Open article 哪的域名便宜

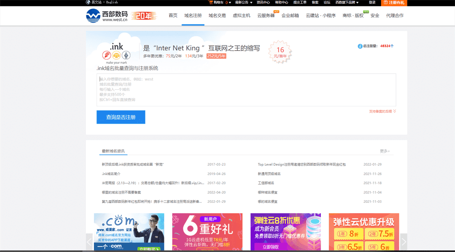tap(268, 202)
